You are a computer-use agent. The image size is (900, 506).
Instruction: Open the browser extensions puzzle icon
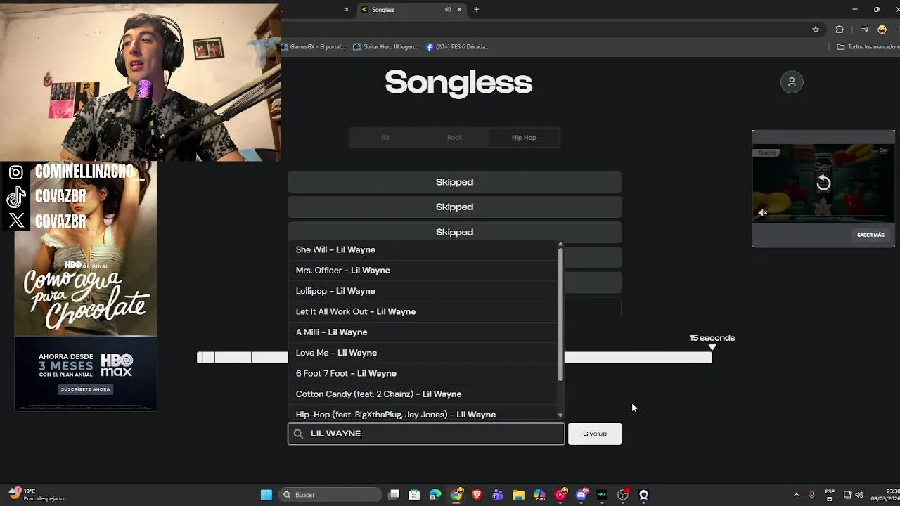point(840,30)
